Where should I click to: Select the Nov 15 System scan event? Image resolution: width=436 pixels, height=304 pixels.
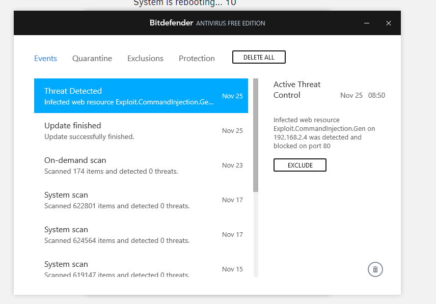pyautogui.click(x=141, y=269)
